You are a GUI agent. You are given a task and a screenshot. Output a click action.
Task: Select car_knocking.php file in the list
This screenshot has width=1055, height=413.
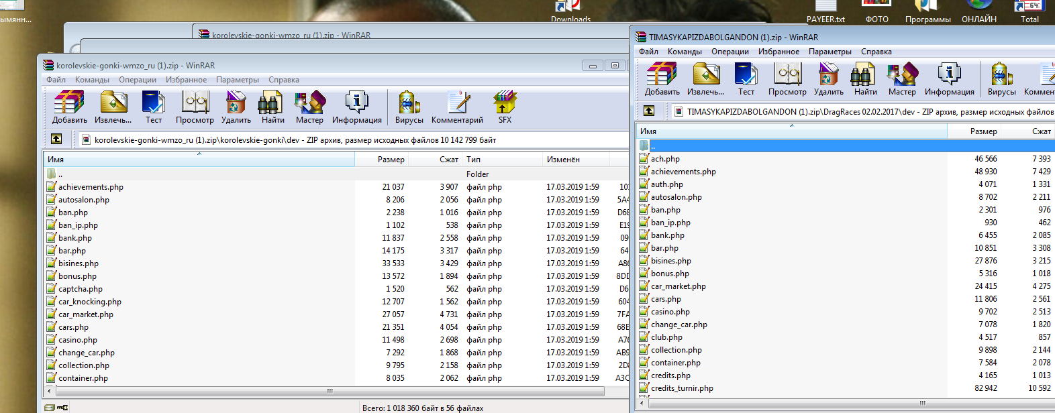pos(90,302)
